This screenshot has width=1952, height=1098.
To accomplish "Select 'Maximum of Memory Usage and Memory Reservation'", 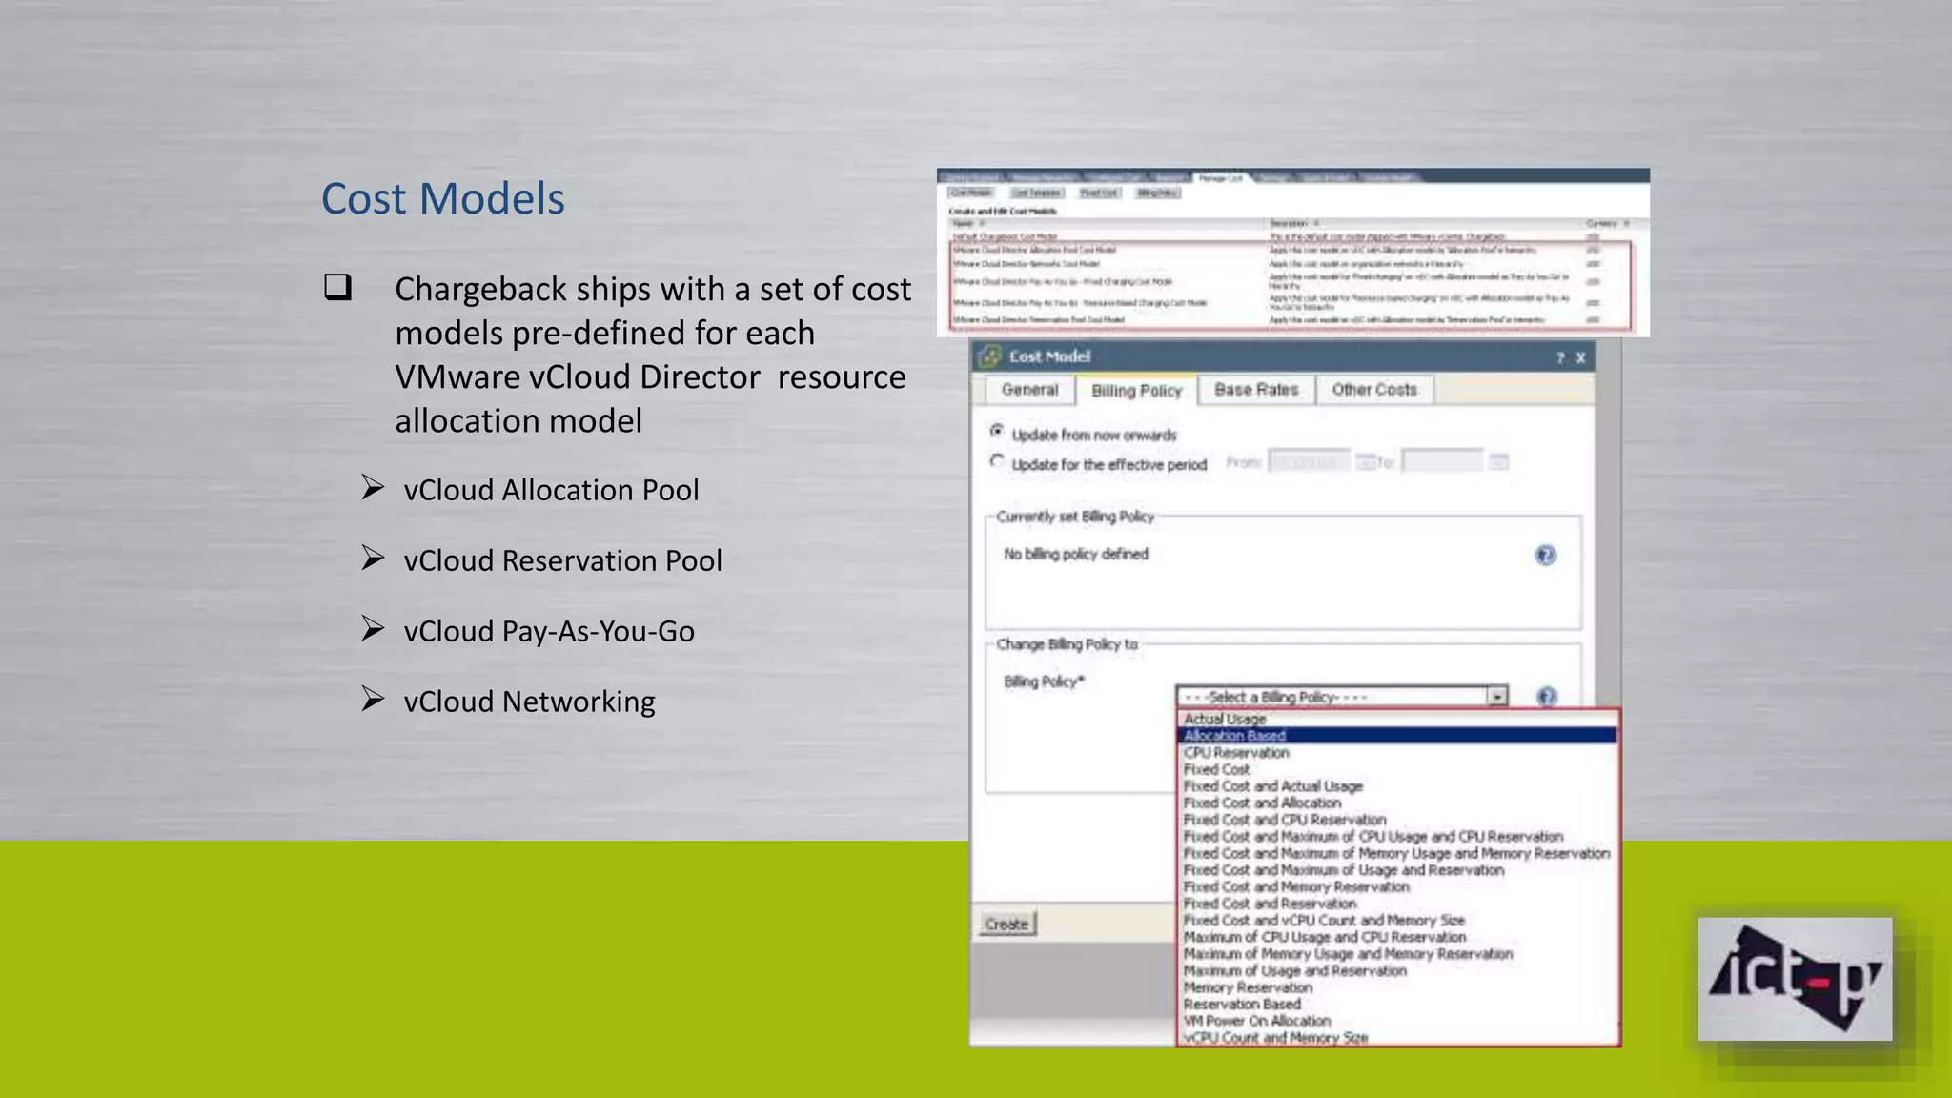I will click(1398, 954).
